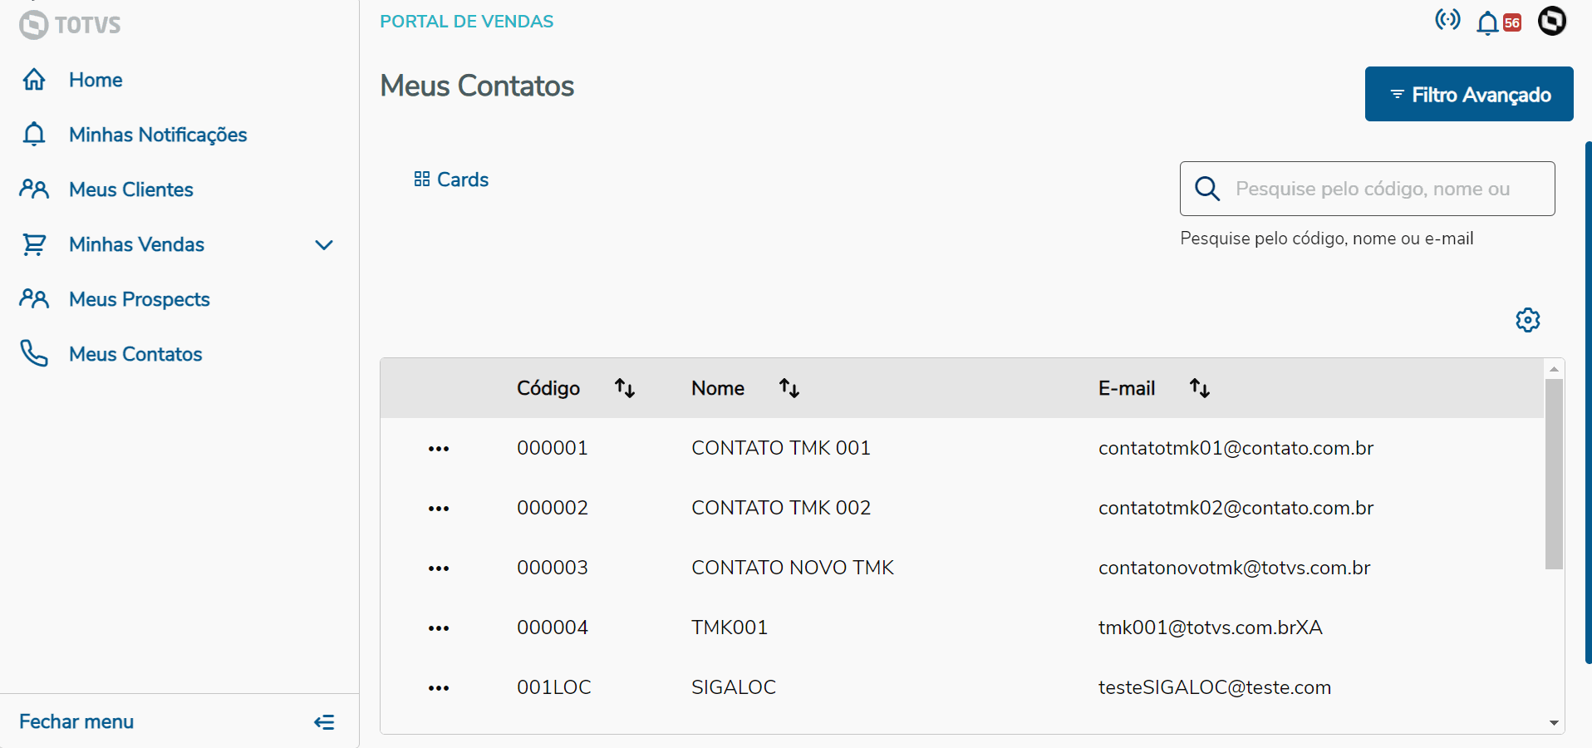This screenshot has width=1592, height=748.
Task: Open actions menu for CONTATO NOVO TMK
Action: [439, 568]
